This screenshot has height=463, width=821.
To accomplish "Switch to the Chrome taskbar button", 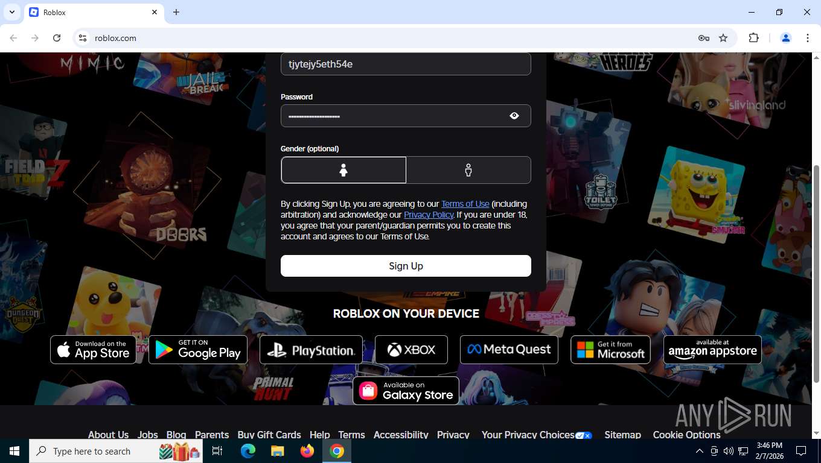I will coord(337,451).
